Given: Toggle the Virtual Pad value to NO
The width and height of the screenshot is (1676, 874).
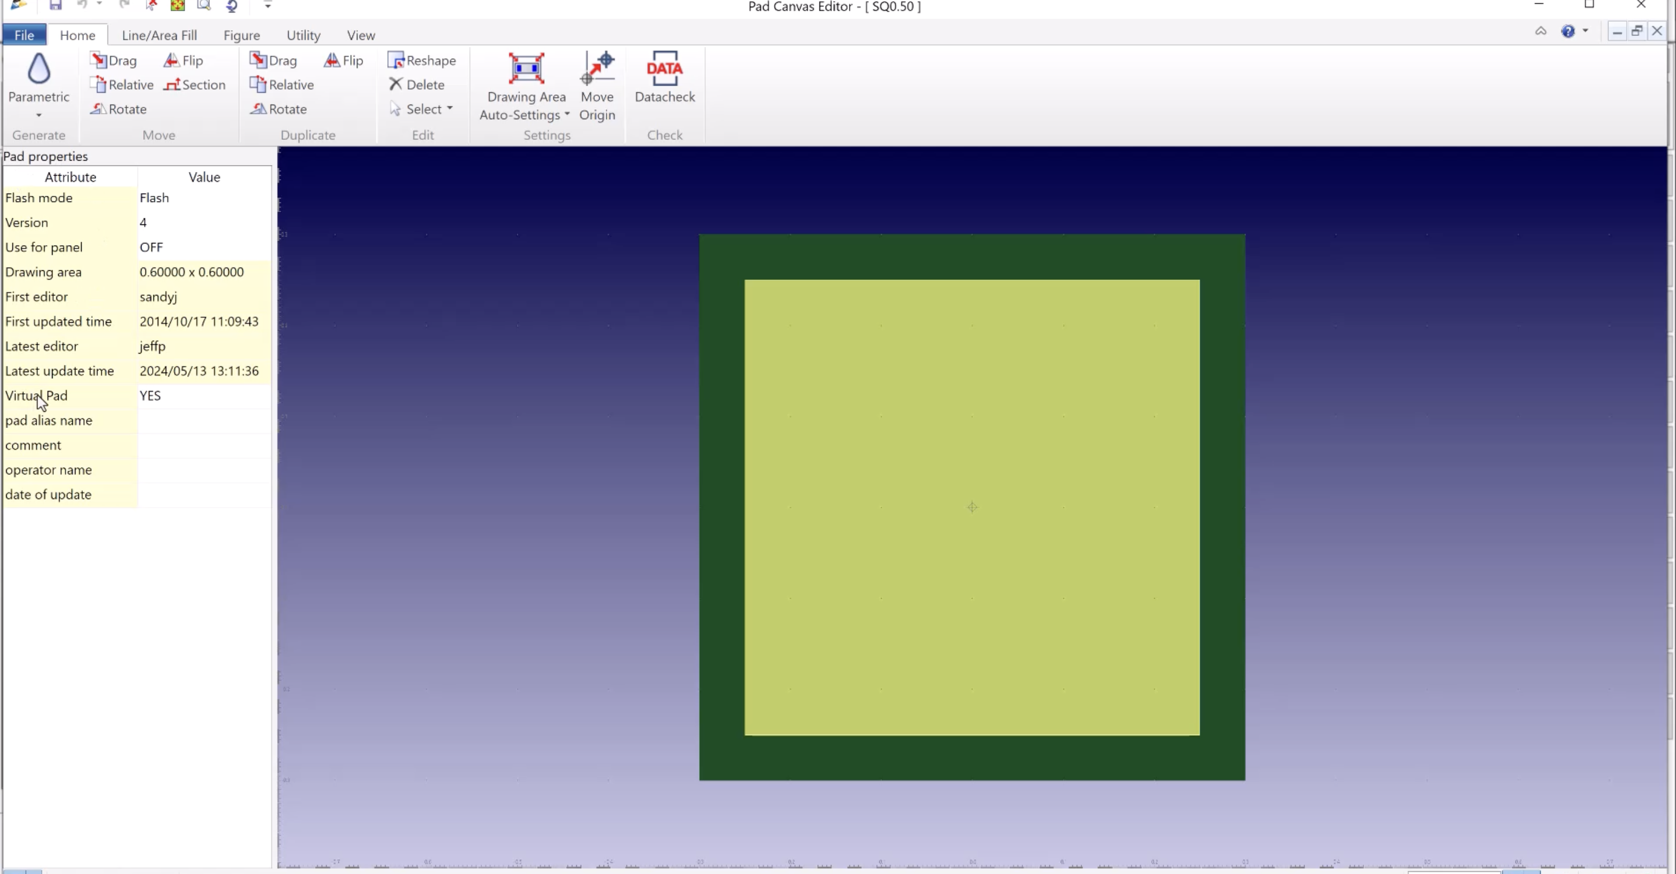Looking at the screenshot, I should [150, 396].
